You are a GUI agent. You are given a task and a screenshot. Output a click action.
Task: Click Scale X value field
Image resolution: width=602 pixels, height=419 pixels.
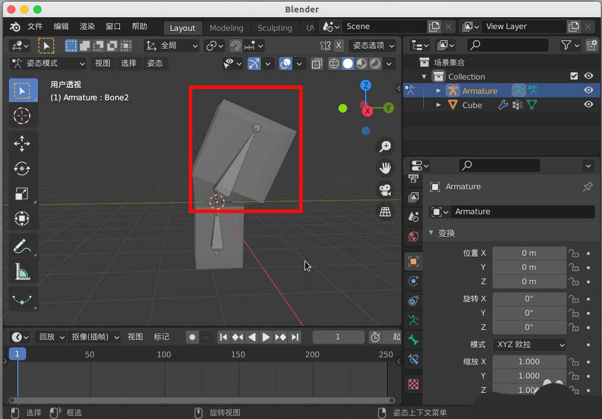tap(529, 362)
